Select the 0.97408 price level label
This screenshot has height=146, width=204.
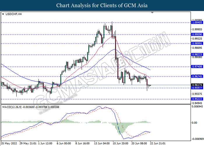coord(197,67)
